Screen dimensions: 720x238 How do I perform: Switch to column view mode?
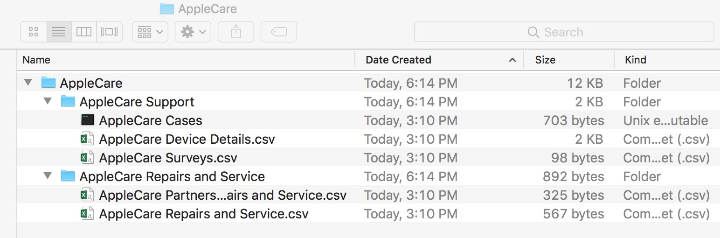(x=84, y=32)
